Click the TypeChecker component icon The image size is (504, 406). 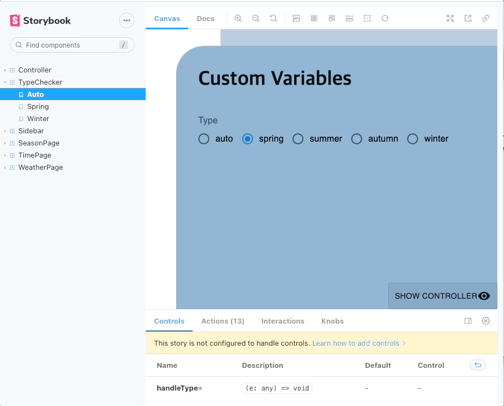tap(12, 82)
